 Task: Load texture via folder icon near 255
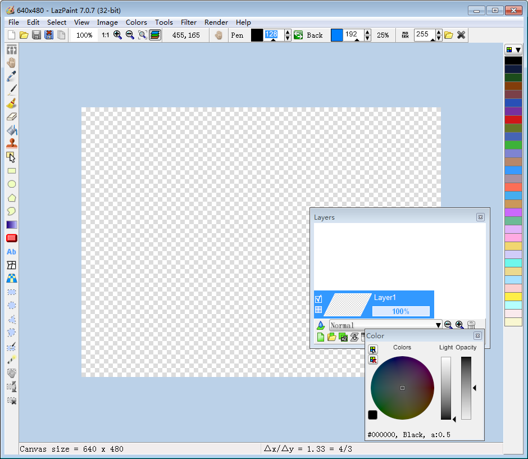pos(449,35)
